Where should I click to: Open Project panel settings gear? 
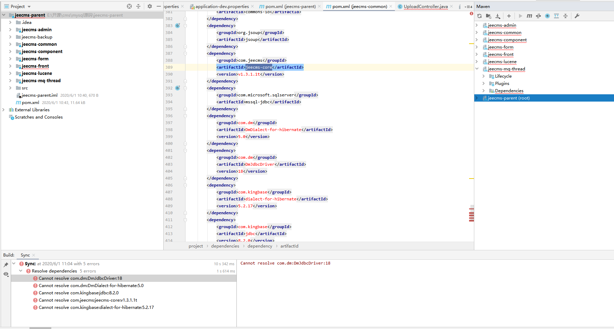point(150,6)
